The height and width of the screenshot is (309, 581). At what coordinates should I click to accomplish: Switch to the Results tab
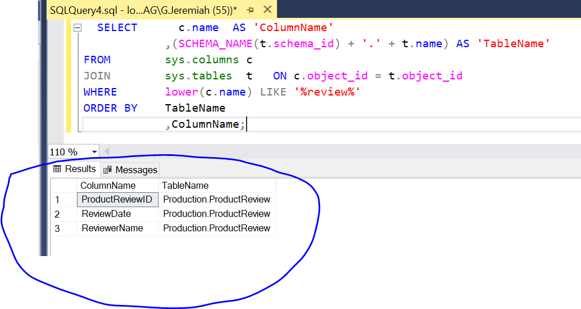click(x=75, y=169)
